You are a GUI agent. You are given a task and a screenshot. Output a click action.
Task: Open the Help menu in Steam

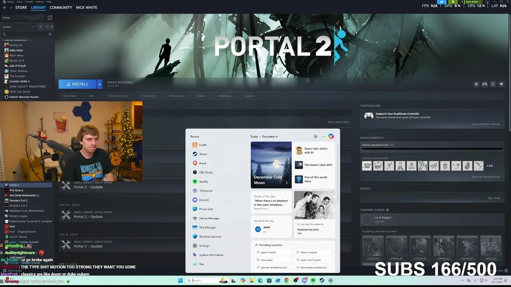click(49, 2)
